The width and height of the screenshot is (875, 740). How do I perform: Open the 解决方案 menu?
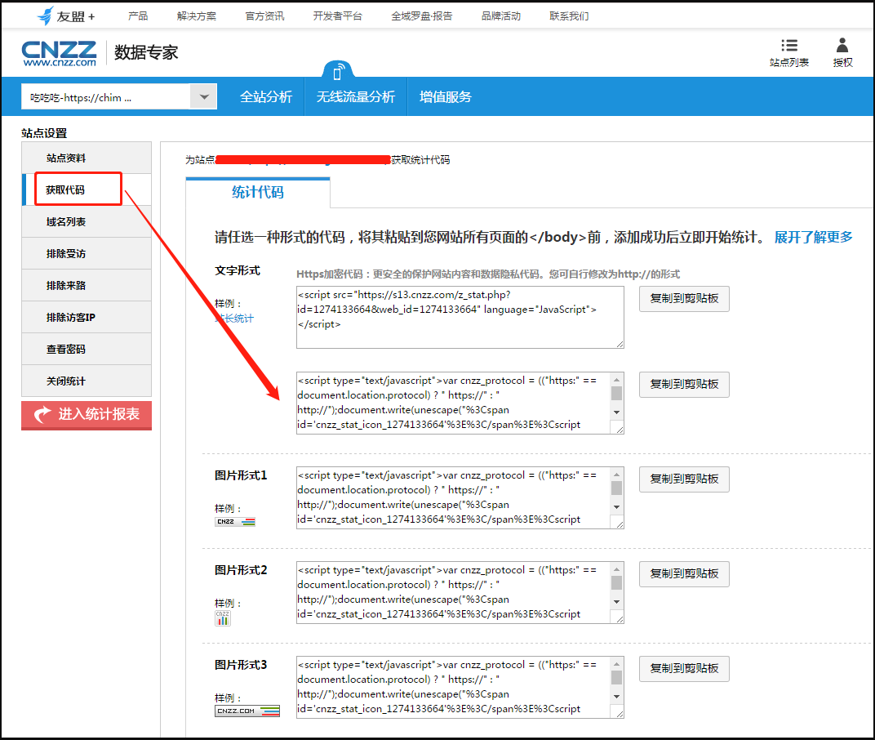(197, 16)
